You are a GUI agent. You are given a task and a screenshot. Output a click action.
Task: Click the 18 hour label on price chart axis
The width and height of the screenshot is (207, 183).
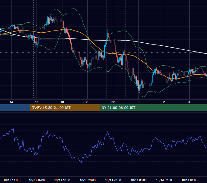[x=62, y=102]
